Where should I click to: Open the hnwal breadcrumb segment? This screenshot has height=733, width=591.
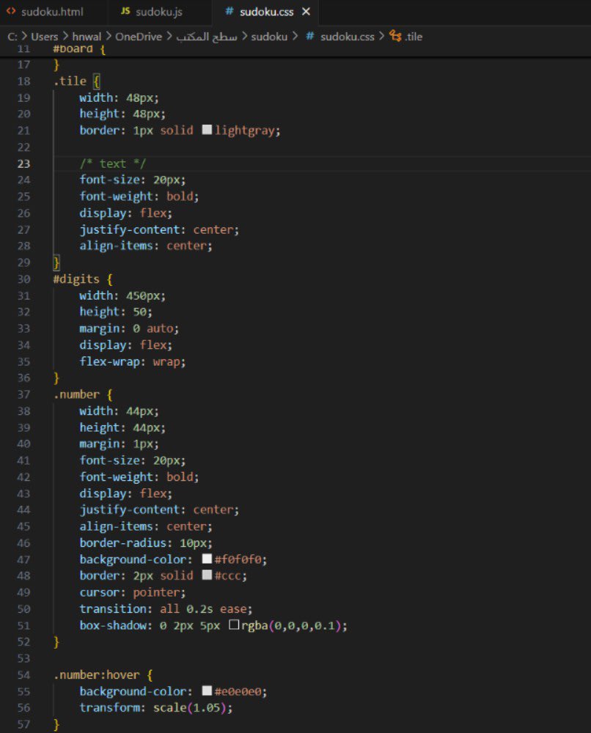pyautogui.click(x=87, y=37)
